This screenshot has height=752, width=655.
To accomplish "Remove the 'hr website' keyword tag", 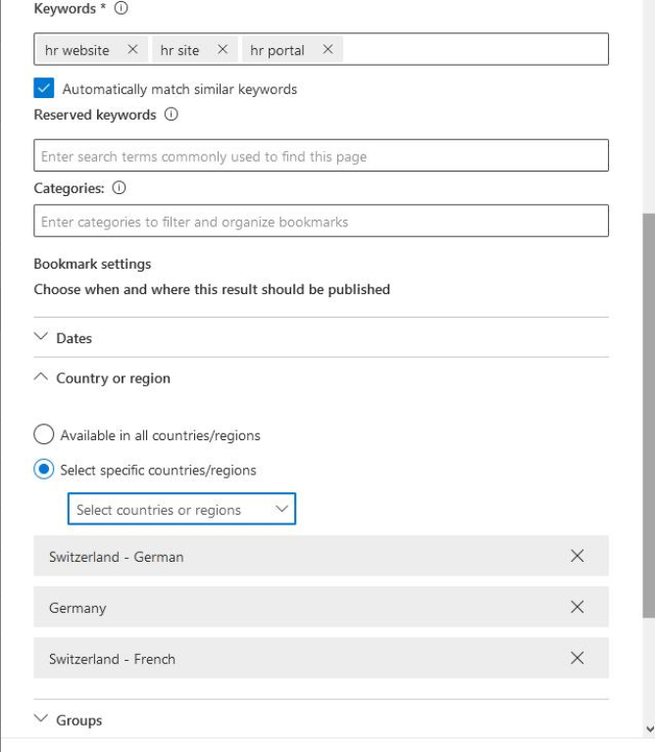I will click(132, 49).
